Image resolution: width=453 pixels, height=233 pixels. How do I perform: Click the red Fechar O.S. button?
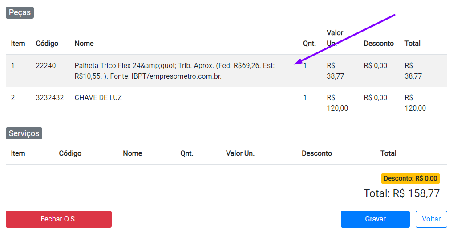[58, 219]
